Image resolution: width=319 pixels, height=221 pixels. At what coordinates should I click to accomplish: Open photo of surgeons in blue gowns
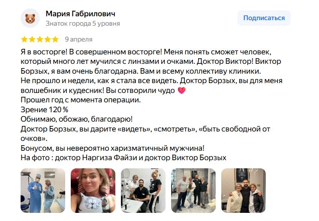coord(43,191)
